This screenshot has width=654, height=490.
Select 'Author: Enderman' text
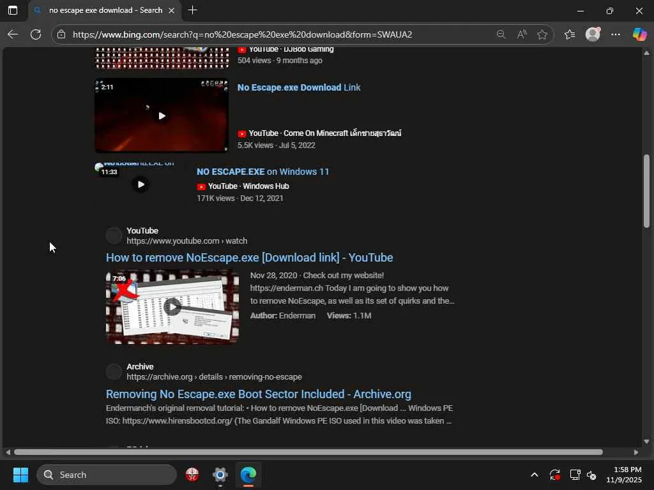point(283,316)
